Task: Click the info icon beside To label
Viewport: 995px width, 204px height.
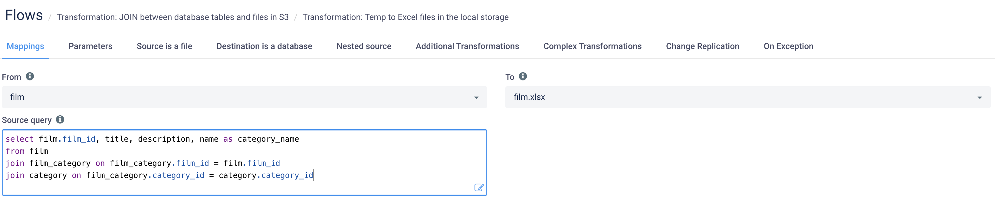Action: pyautogui.click(x=523, y=77)
